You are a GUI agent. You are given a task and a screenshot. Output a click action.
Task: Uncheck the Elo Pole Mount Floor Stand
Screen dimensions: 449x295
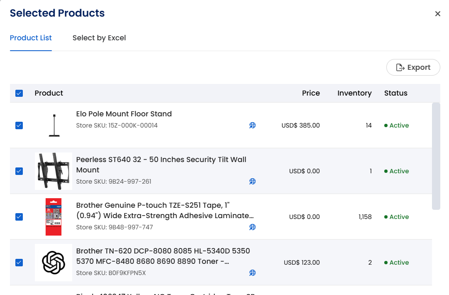coord(19,125)
